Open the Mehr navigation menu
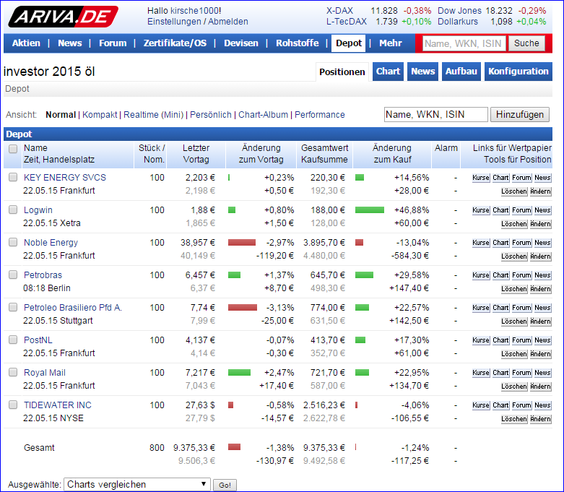 390,43
